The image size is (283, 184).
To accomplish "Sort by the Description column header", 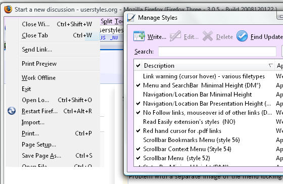I will [208, 66].
